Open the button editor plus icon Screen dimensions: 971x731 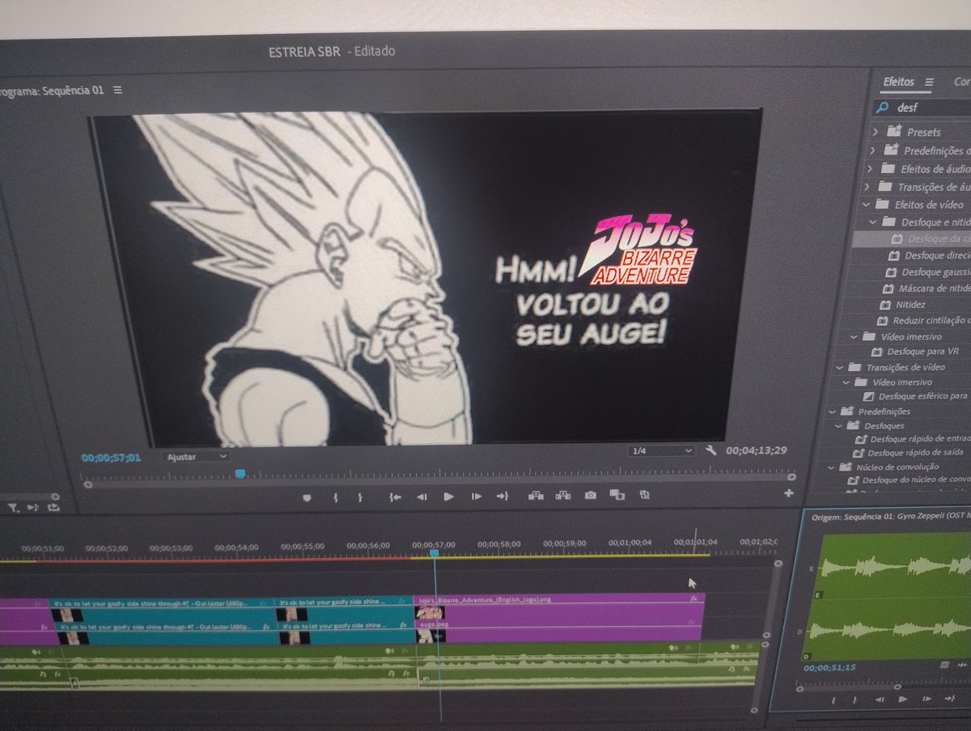[x=789, y=492]
